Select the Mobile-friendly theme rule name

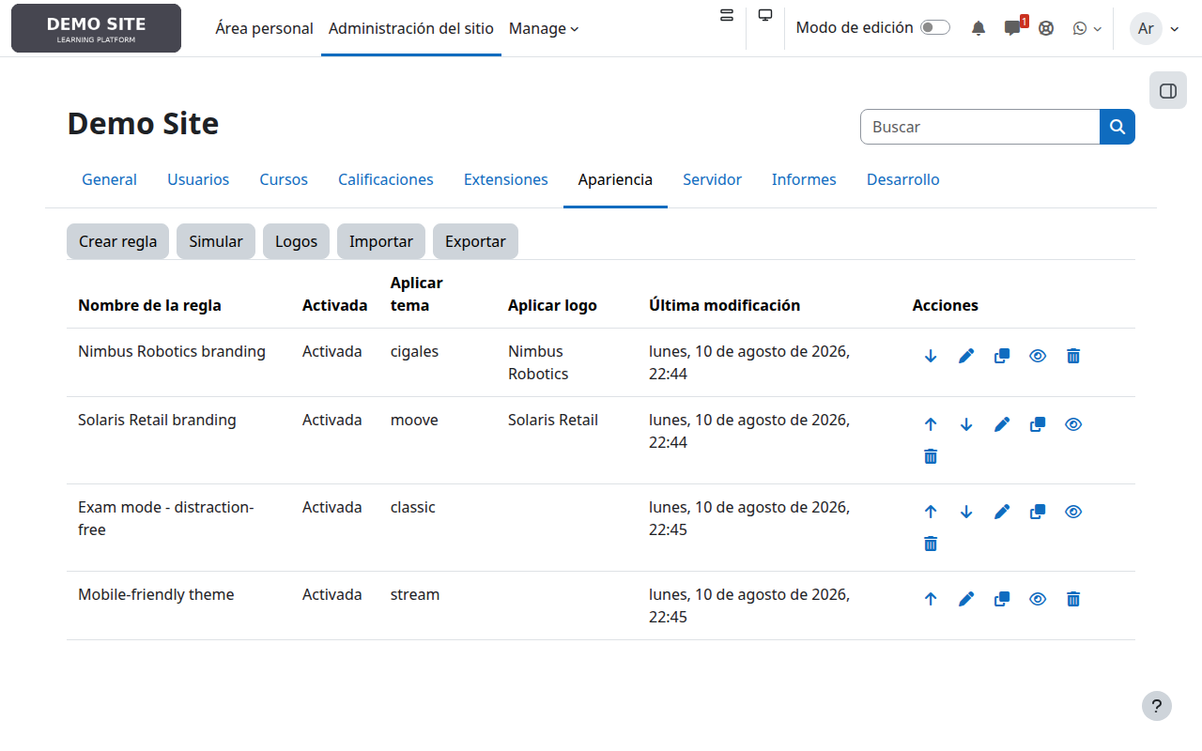click(x=156, y=594)
